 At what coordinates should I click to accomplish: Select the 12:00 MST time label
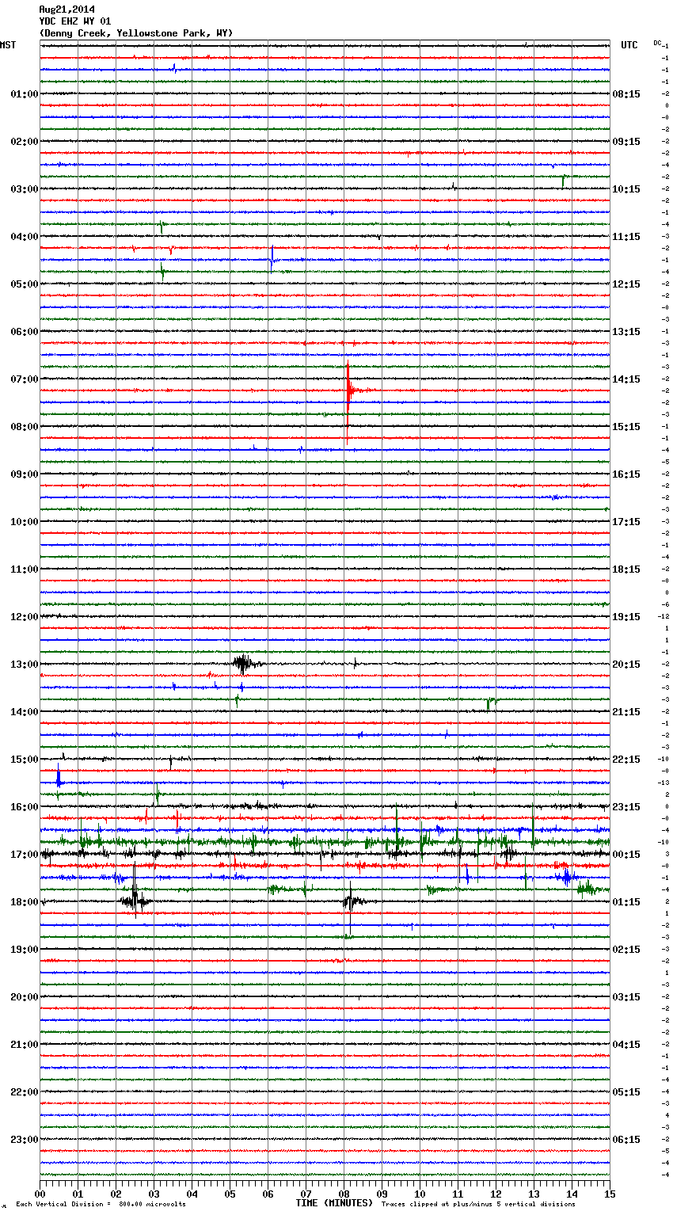pos(24,617)
